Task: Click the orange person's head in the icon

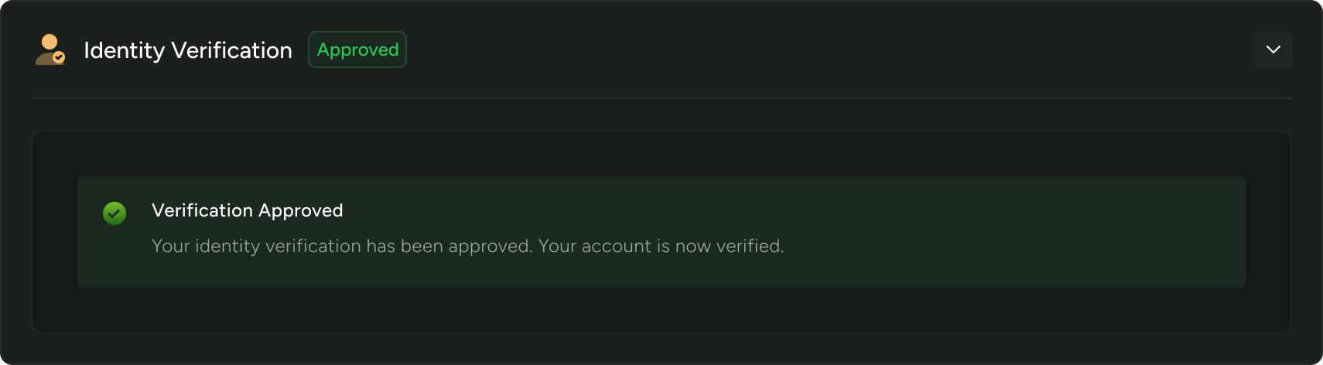Action: tap(49, 42)
